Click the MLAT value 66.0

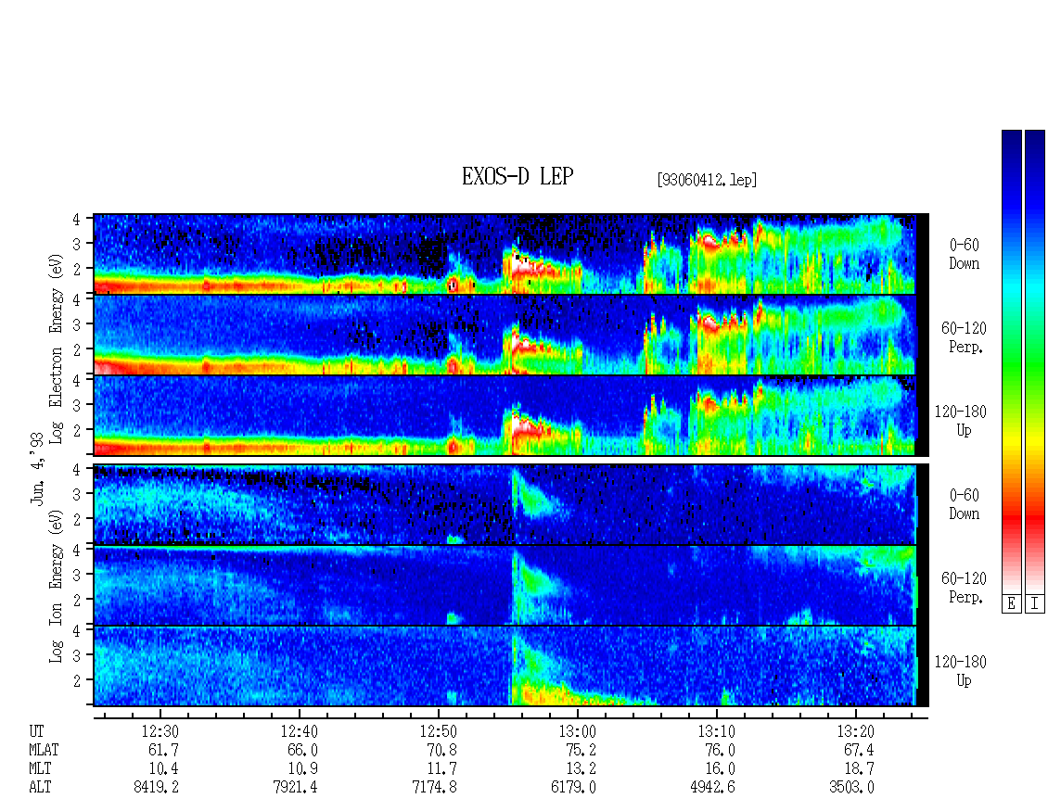click(302, 750)
